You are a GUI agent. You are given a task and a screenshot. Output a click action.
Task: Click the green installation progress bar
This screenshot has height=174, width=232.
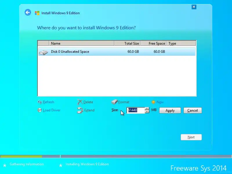click(21, 156)
